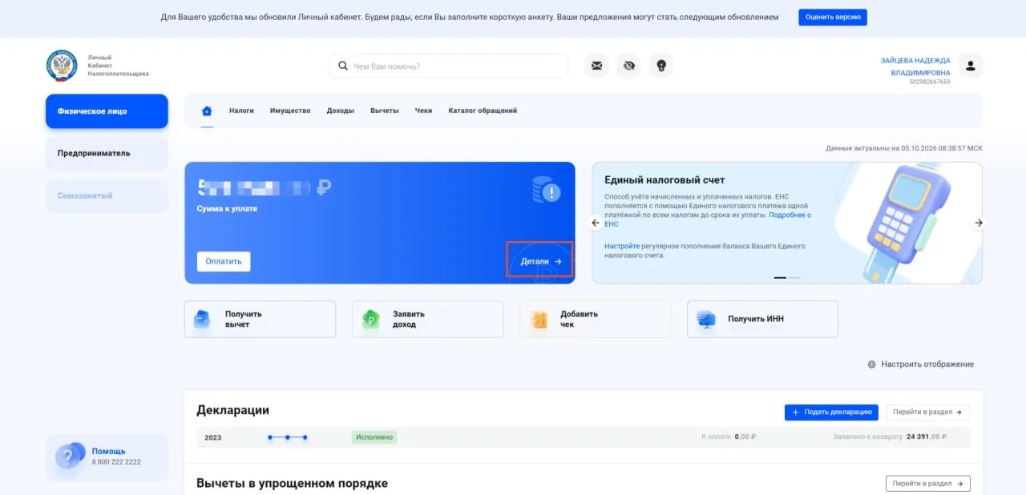
Task: Go to previous banner slide arrow
Action: [x=596, y=223]
